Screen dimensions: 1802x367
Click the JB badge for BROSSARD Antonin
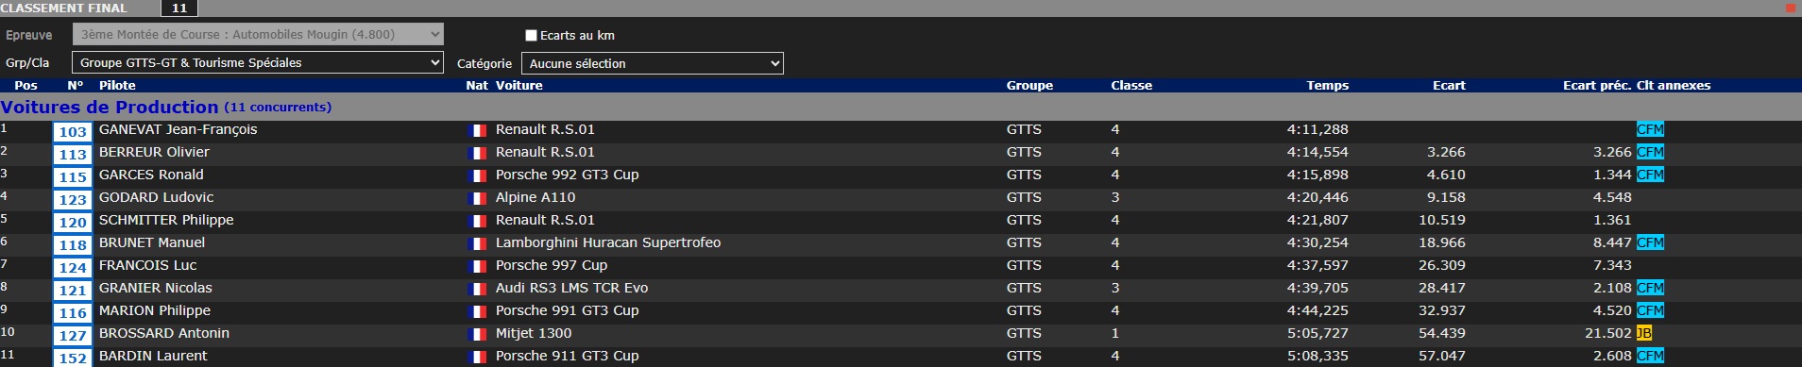click(1644, 333)
